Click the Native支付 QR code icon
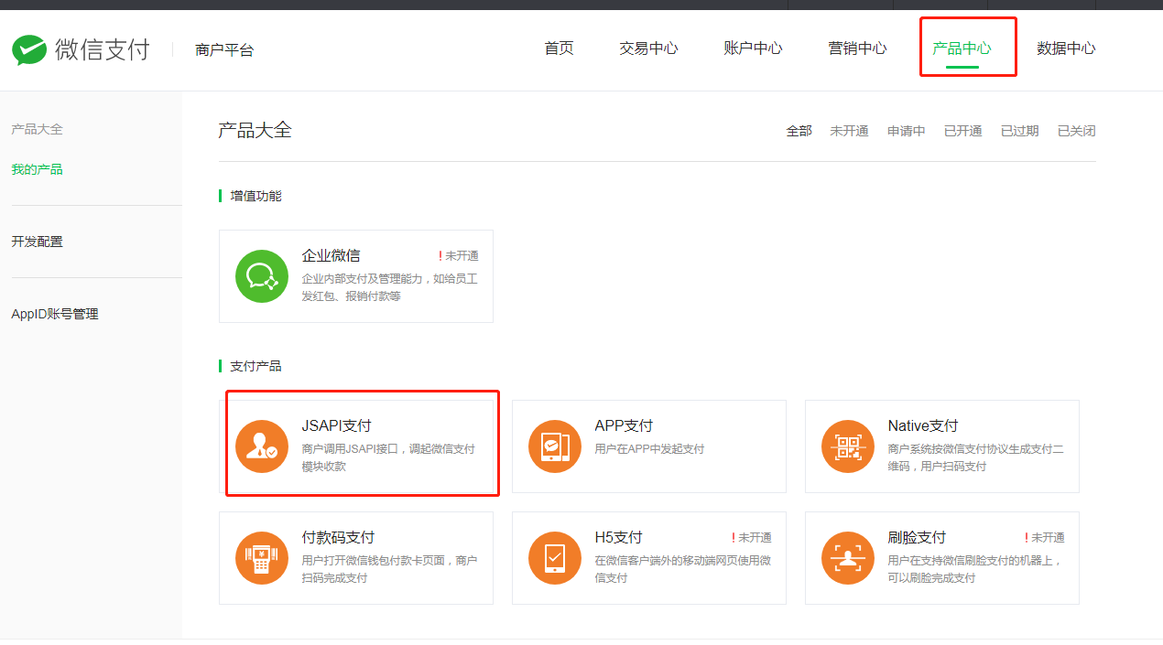 pos(848,446)
